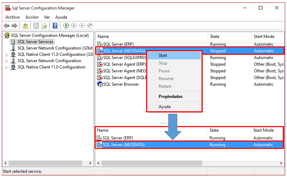This screenshot has width=287, height=177.
Task: Sort services by the State column header
Action: click(x=214, y=37)
